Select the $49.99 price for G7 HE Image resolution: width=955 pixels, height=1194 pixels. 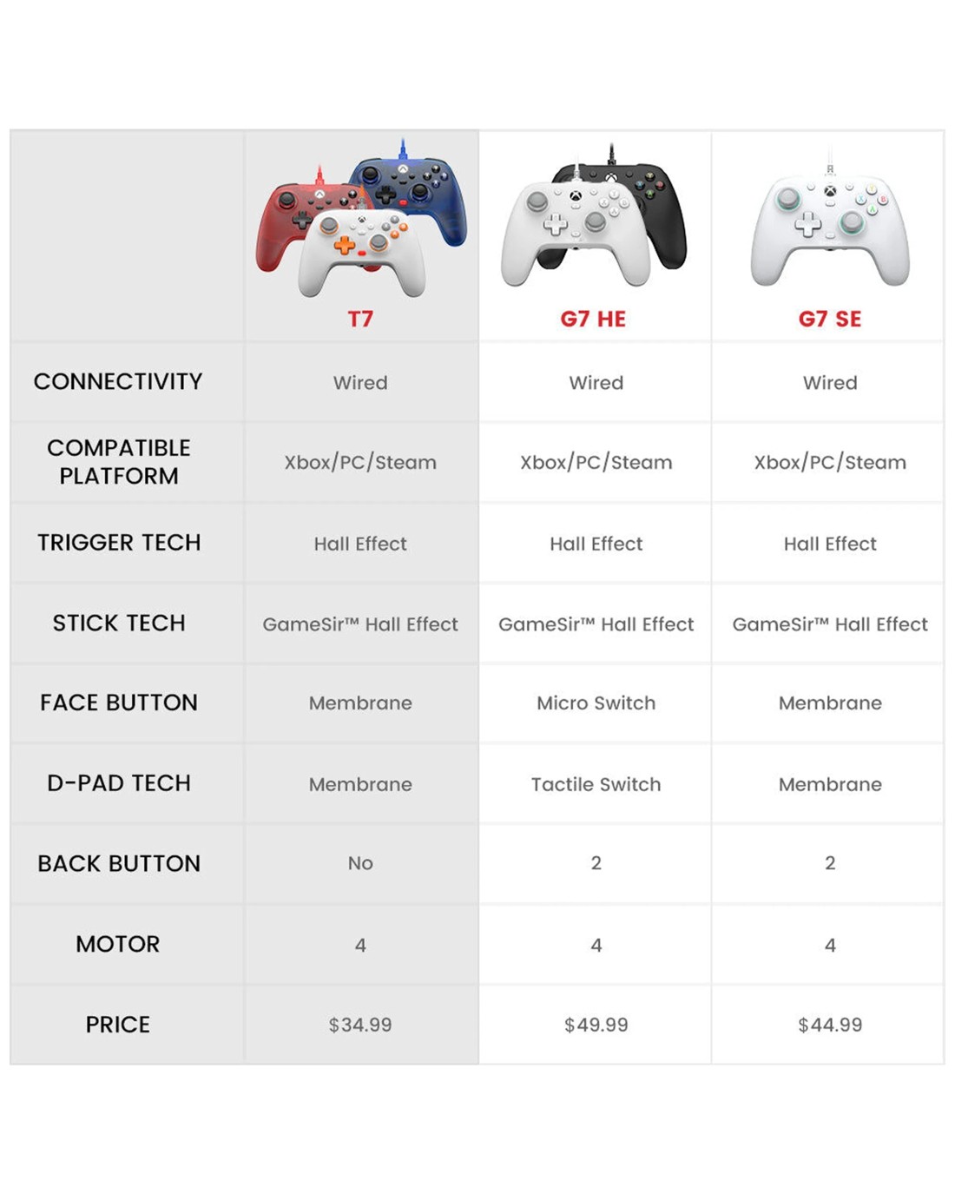596,1025
